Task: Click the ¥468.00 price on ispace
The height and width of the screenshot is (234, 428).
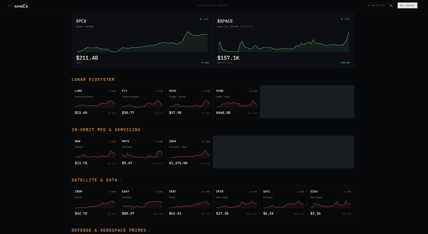Action: (223, 113)
